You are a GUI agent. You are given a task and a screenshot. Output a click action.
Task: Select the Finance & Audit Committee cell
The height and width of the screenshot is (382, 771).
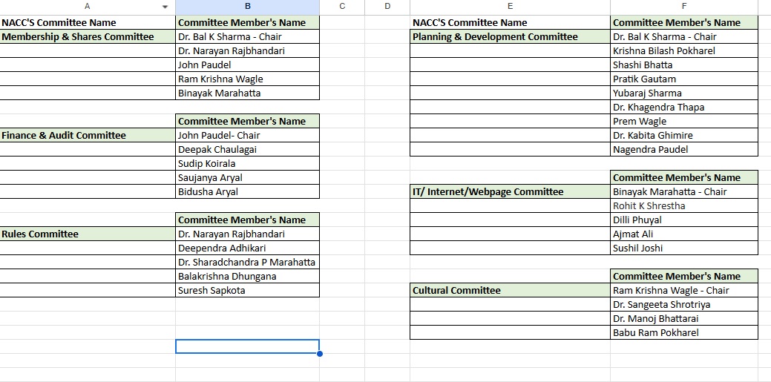pyautogui.click(x=88, y=135)
